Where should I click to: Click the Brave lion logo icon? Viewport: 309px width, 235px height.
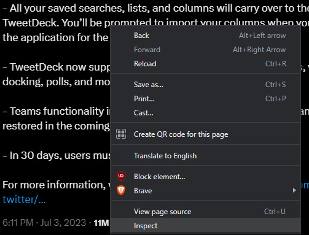click(121, 190)
